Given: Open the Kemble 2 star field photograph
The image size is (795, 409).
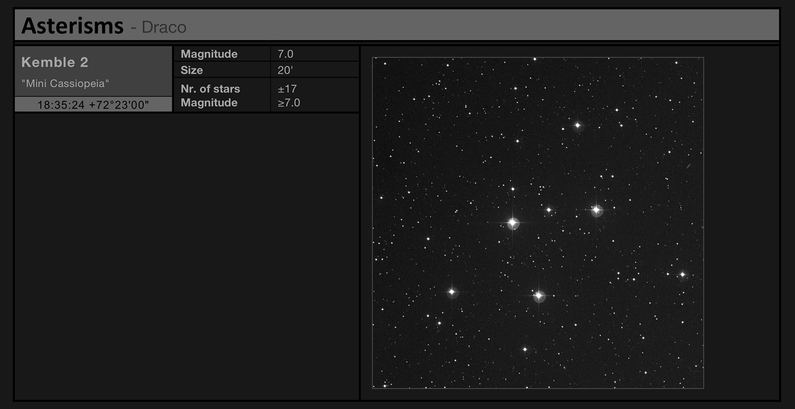Looking at the screenshot, I should click(x=538, y=223).
